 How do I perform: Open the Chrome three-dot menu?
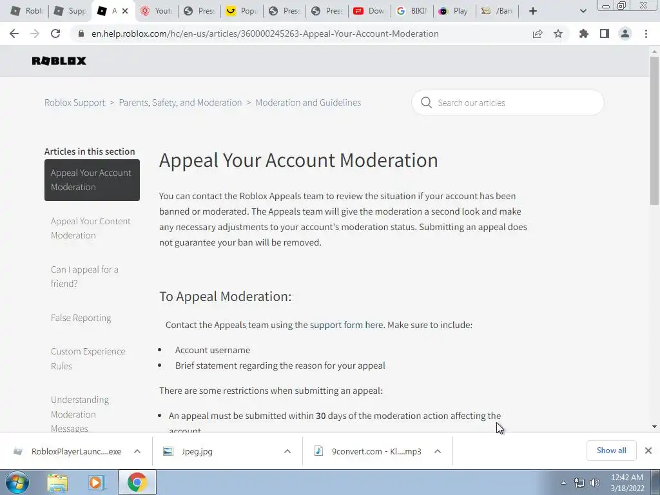[646, 34]
